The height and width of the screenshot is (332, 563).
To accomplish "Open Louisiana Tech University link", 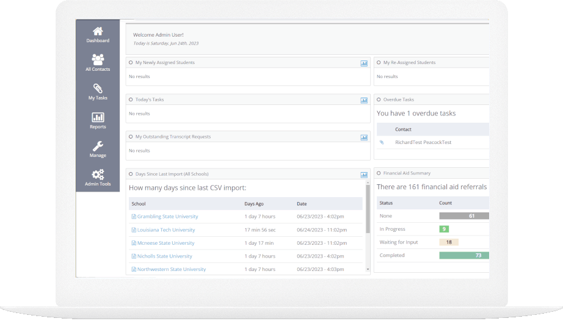I will point(166,230).
